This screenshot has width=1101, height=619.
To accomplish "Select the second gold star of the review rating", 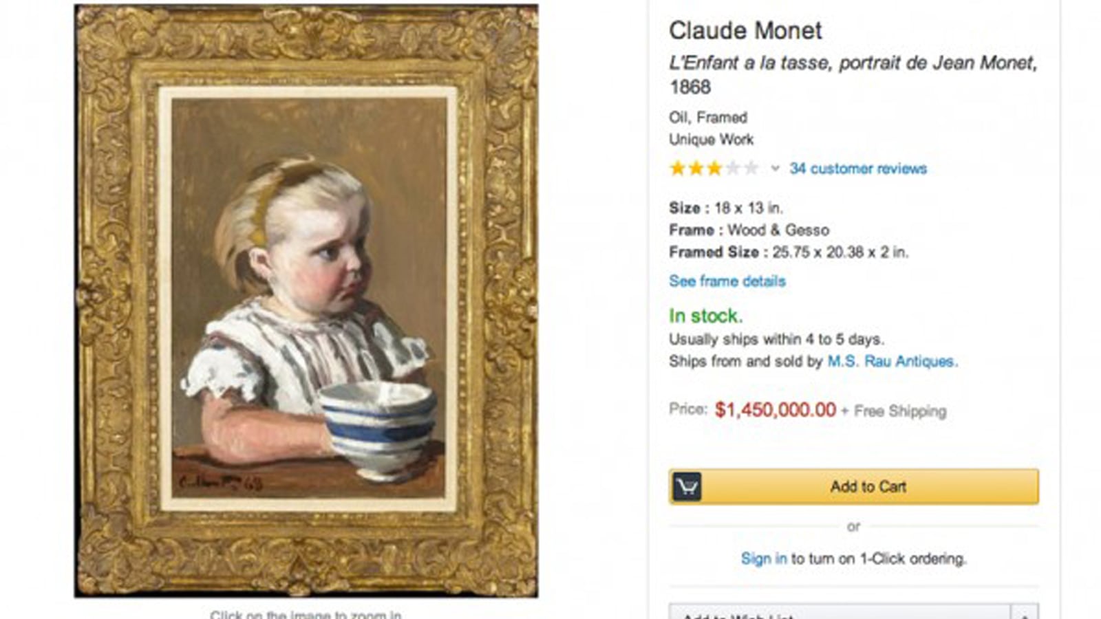I will 696,168.
